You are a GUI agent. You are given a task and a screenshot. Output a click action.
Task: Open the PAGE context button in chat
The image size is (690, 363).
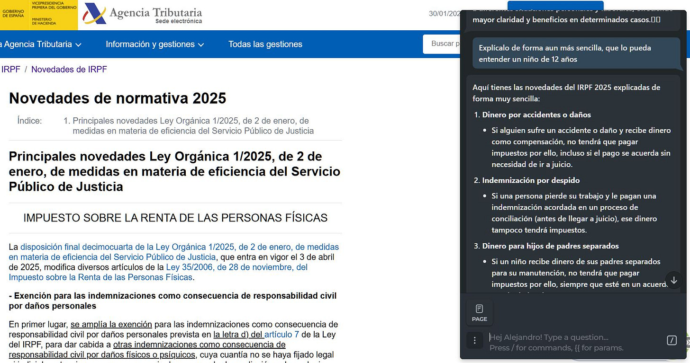coord(480,313)
